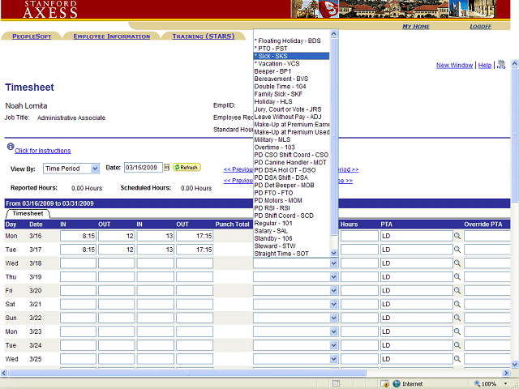Open the instructions info icon

click(x=10, y=147)
